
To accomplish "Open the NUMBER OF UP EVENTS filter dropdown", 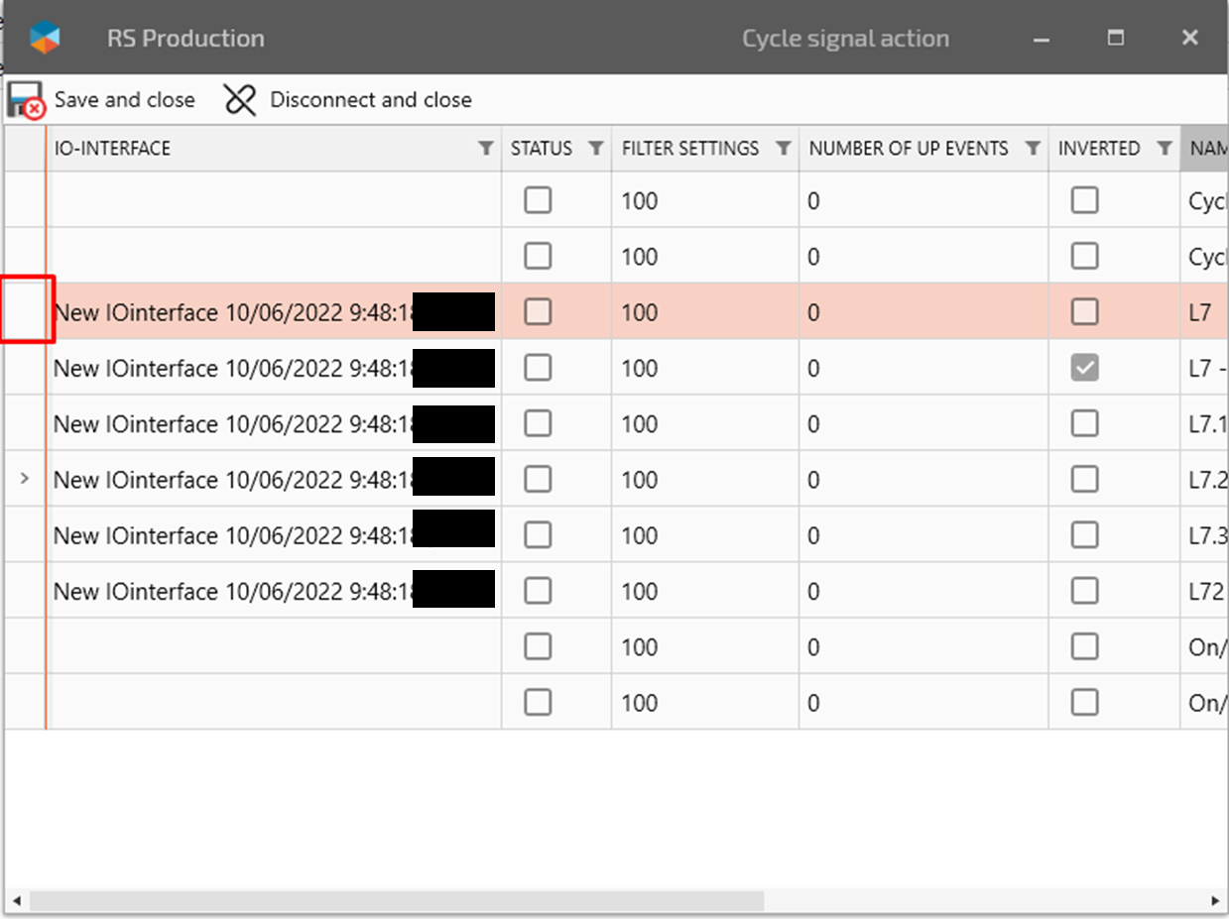I will [x=1032, y=148].
